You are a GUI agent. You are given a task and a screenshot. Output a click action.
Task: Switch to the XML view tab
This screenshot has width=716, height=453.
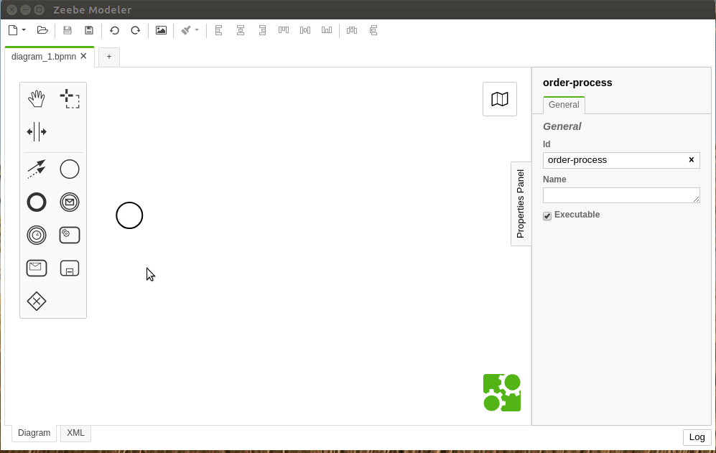[x=76, y=433]
